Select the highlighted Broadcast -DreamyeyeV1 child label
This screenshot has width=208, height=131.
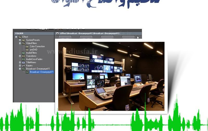pos(42,72)
